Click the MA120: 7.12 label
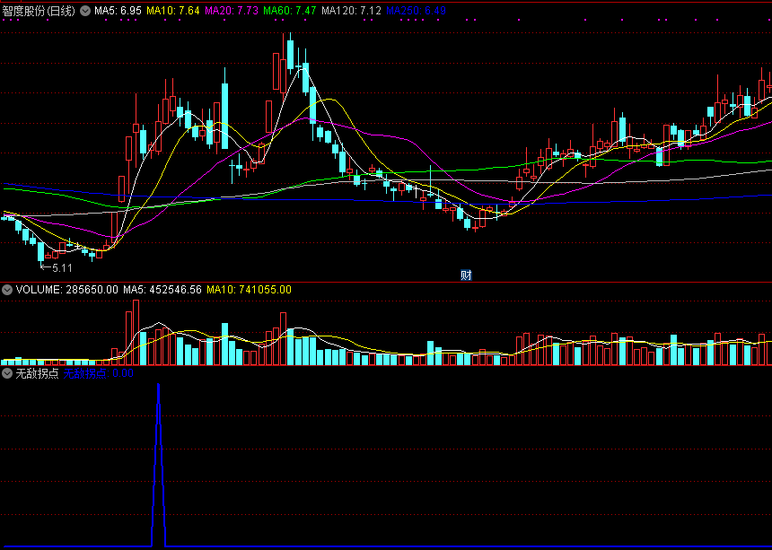This screenshot has width=772, height=550. [x=352, y=11]
